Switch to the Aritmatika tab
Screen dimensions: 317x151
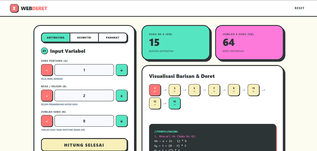coord(56,38)
